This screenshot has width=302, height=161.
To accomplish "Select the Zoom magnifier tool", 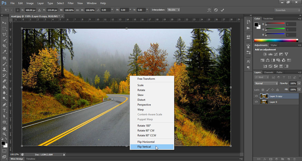I will pos(4,134).
